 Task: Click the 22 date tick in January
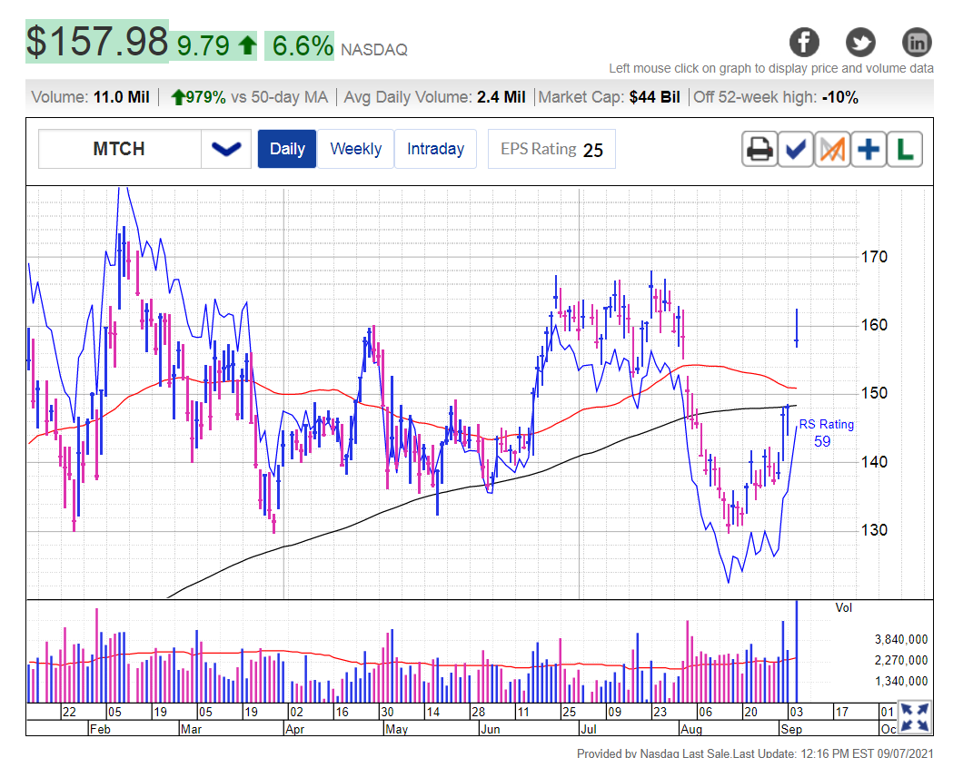click(x=69, y=712)
